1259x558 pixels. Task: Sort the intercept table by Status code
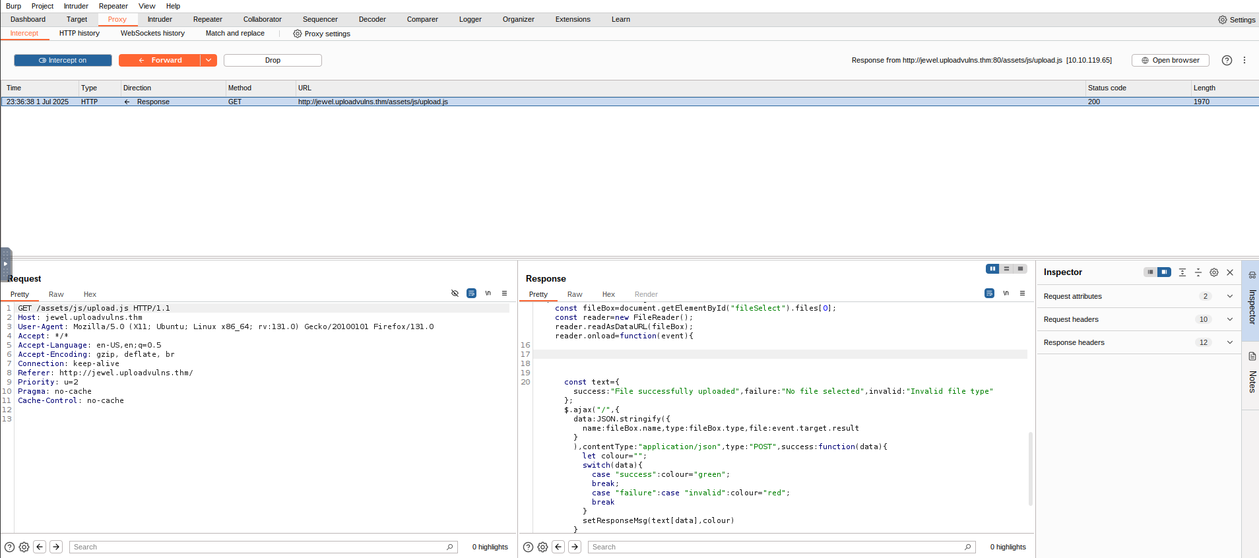[x=1137, y=88]
